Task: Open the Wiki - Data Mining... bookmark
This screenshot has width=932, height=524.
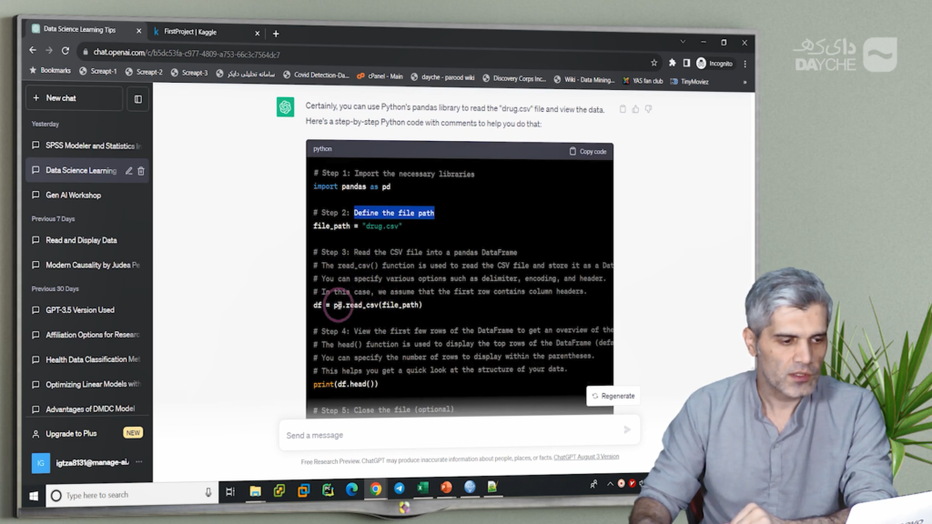Action: [x=583, y=80]
